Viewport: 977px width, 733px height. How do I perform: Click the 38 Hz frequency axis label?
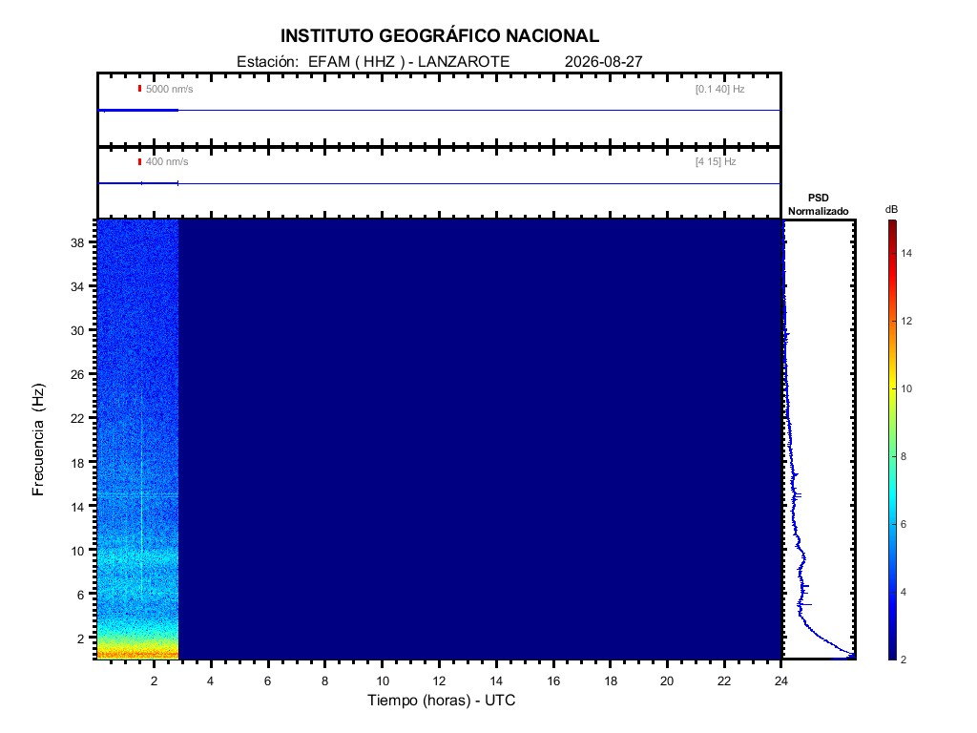(77, 242)
